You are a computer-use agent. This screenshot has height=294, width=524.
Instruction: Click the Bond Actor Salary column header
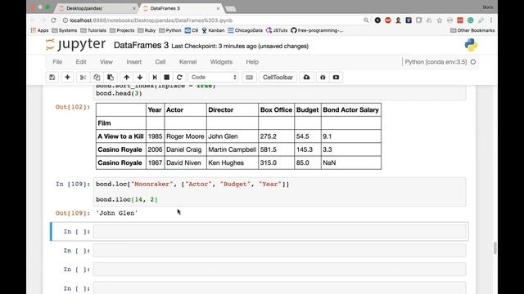pyautogui.click(x=350, y=109)
